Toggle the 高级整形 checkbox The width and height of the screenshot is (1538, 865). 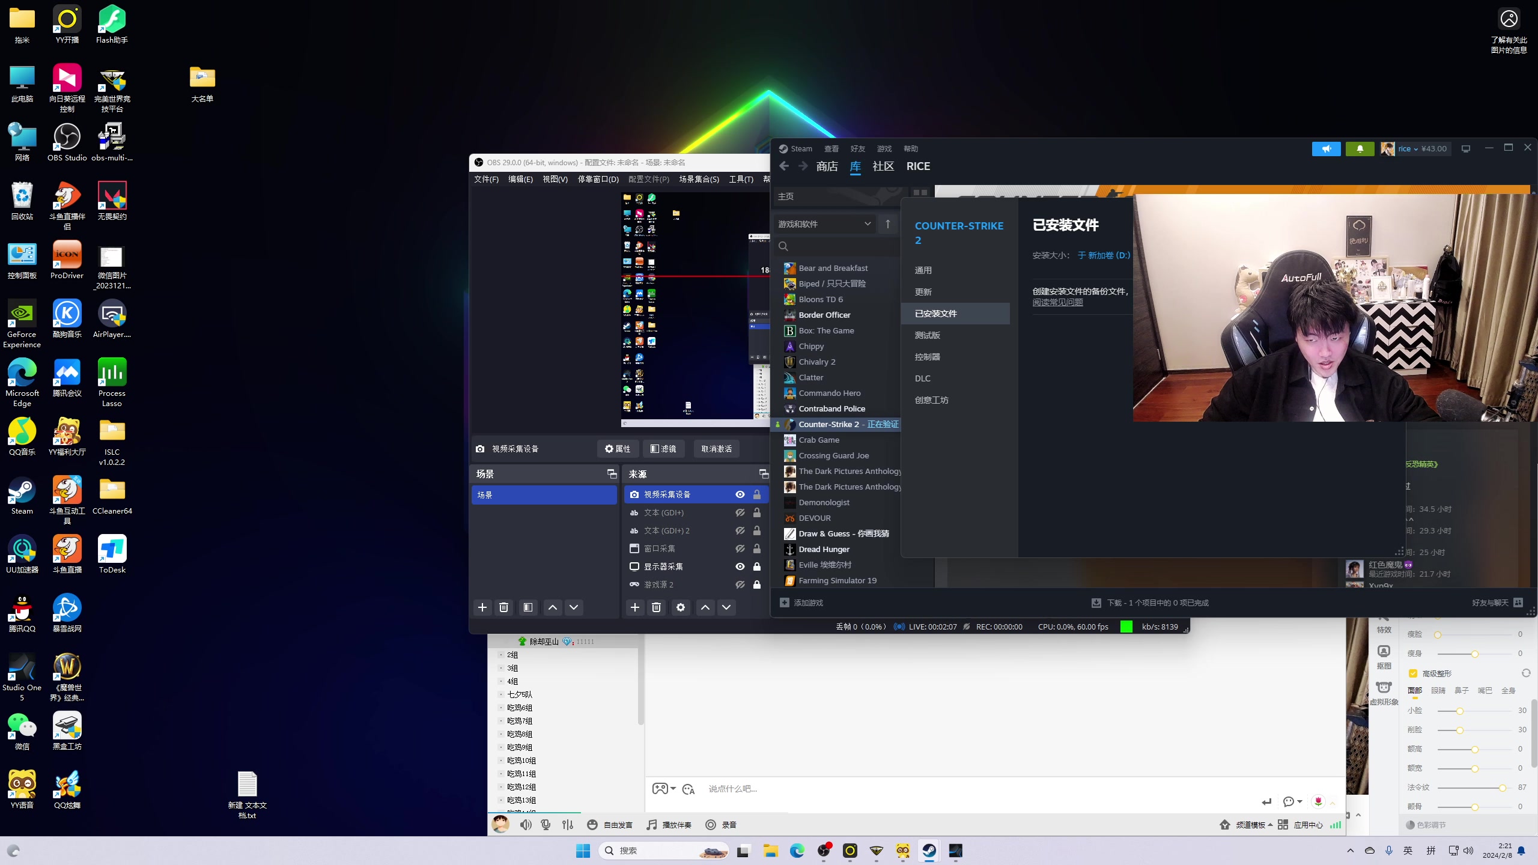tap(1413, 673)
